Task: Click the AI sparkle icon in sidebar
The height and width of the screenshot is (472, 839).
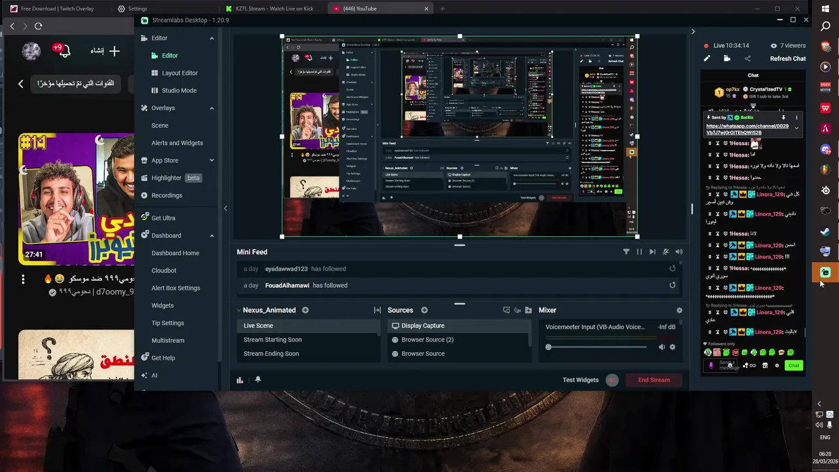Action: click(x=145, y=376)
